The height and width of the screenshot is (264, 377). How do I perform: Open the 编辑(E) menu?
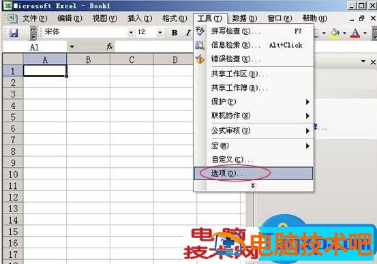[x=70, y=18]
